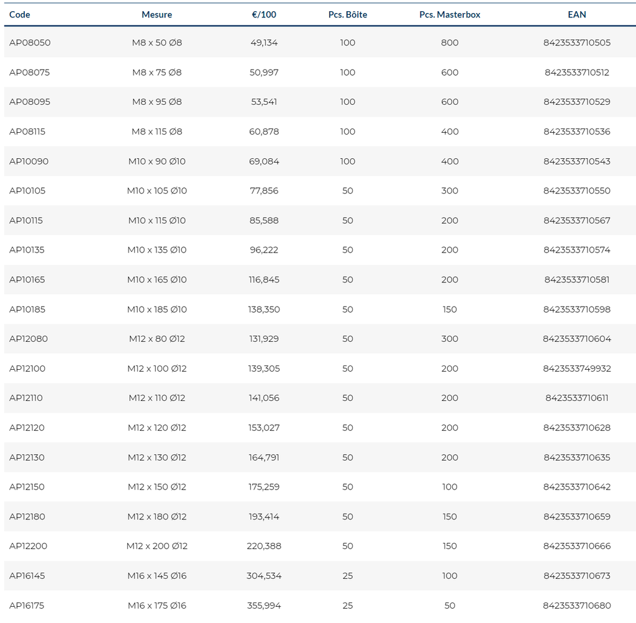Click the Mesure column header
The height and width of the screenshot is (623, 636).
click(157, 15)
